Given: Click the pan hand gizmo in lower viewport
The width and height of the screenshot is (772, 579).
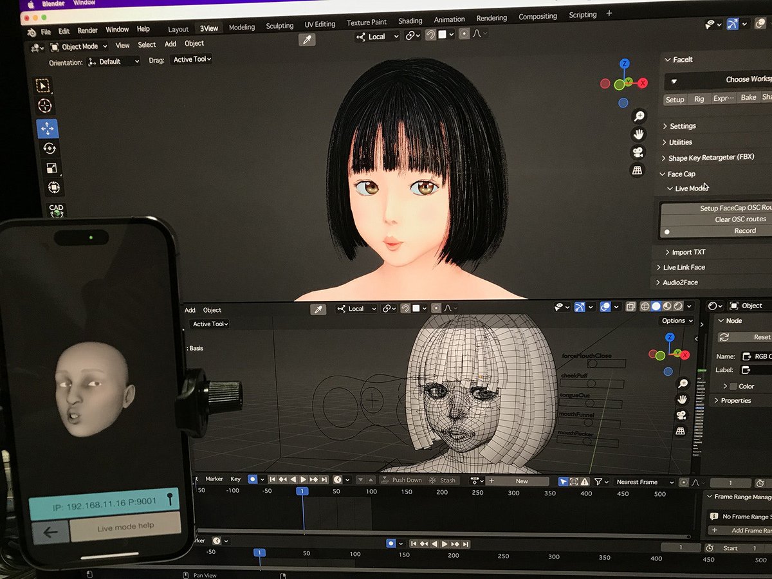Looking at the screenshot, I should click(682, 400).
